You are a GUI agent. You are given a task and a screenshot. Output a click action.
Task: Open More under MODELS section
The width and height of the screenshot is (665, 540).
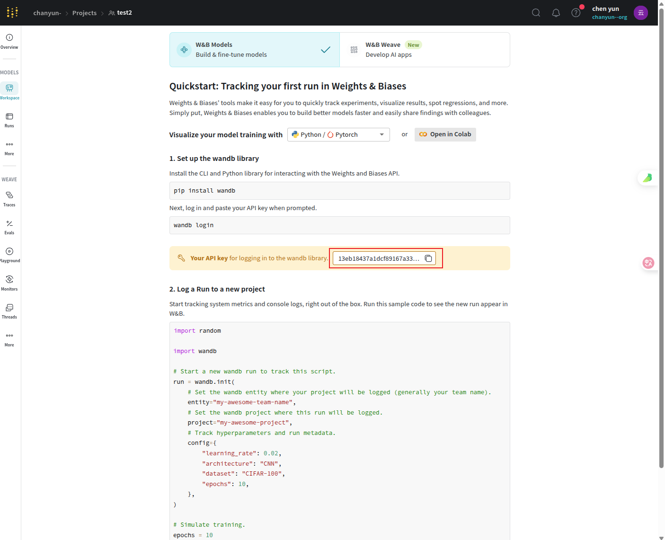9,148
